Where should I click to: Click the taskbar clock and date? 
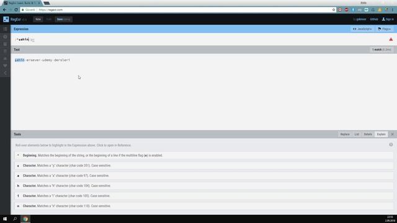391,219
